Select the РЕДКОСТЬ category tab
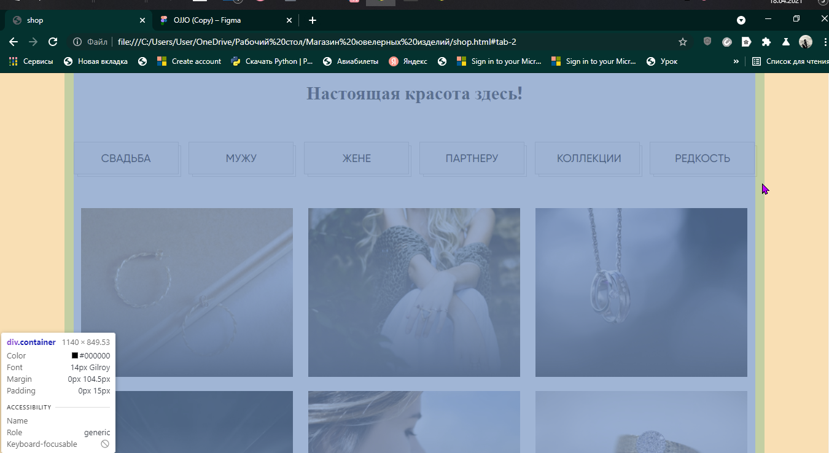Viewport: 829px width, 453px height. coord(703,158)
